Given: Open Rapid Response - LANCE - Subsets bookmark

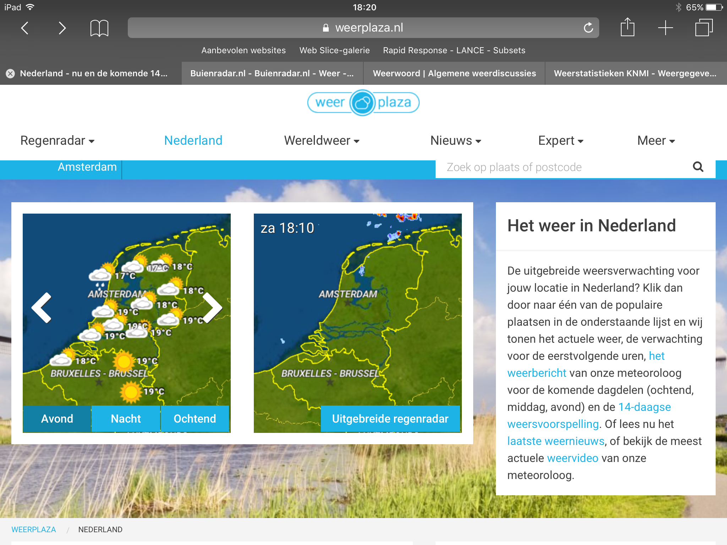Looking at the screenshot, I should (x=454, y=50).
